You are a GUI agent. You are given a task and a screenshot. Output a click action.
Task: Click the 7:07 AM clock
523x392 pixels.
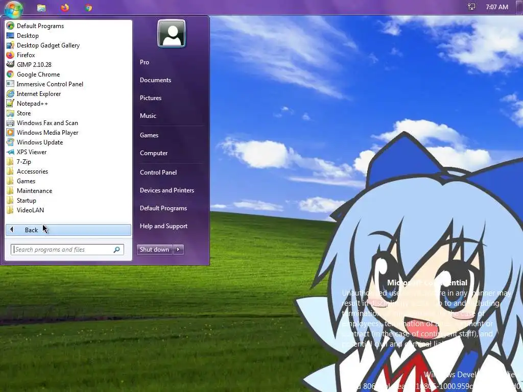497,7
